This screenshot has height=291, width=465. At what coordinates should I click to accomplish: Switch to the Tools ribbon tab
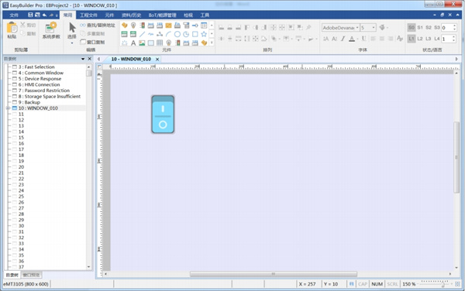pos(205,15)
